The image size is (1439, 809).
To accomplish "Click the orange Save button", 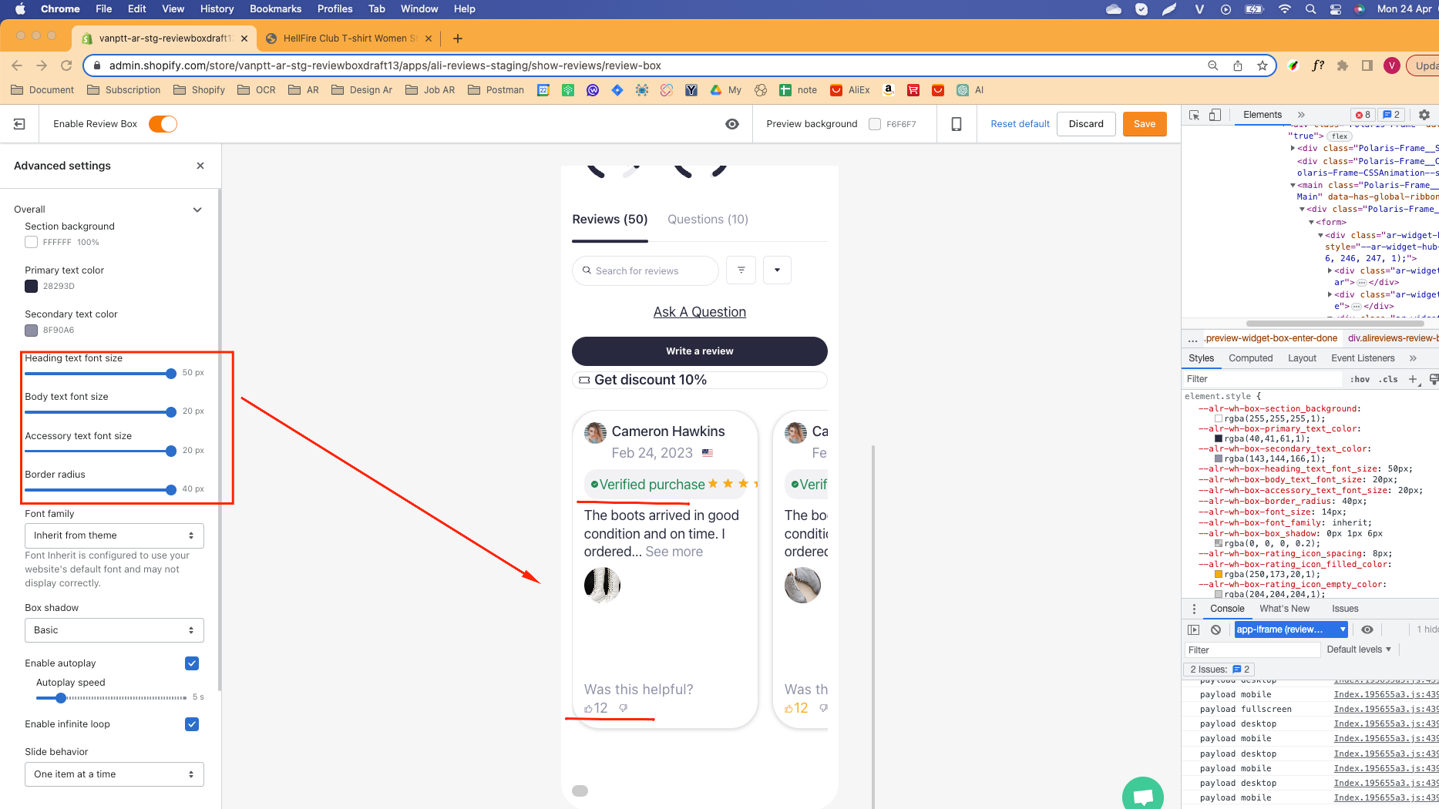I will (1144, 124).
